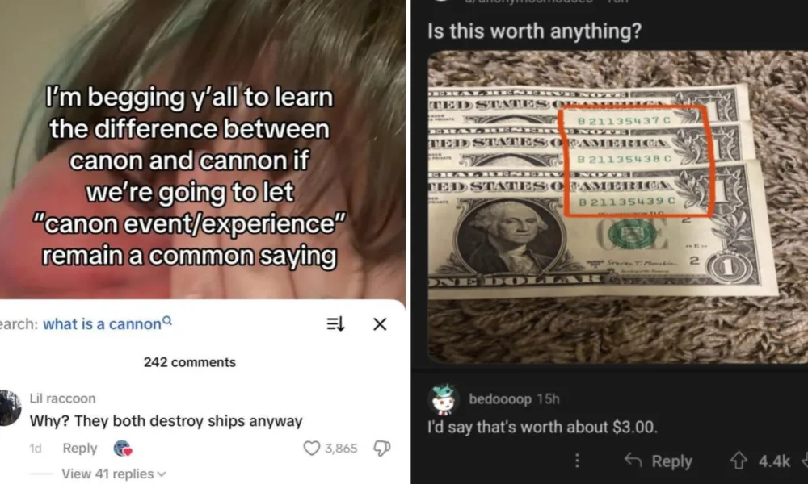Search 'what is a cannon' suggestion link

pos(102,324)
